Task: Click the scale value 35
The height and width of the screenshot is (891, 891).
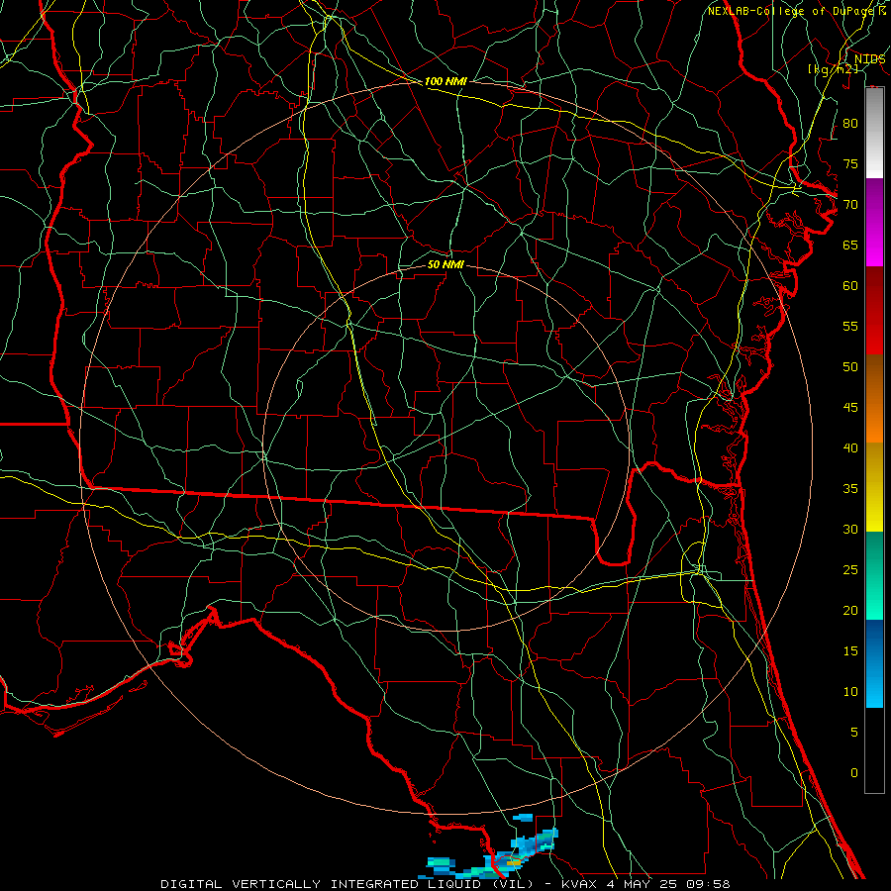Action: click(850, 489)
